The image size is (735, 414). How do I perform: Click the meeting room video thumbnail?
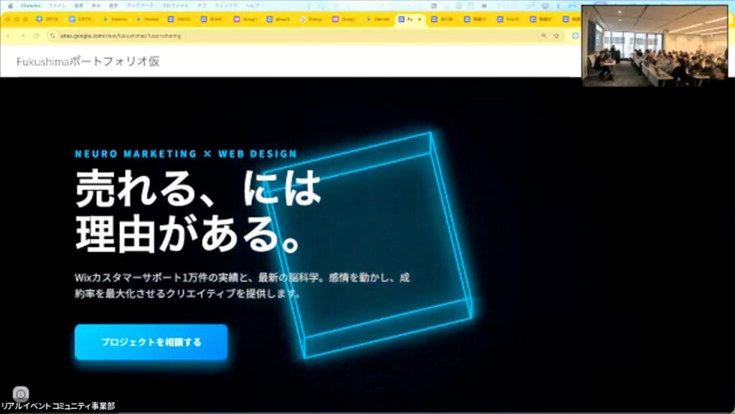click(655, 46)
